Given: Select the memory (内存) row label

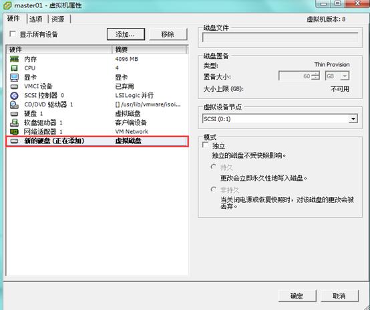Looking at the screenshot, I should click(x=31, y=59).
